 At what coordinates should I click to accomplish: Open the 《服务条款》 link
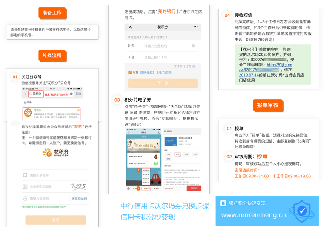click(147, 72)
